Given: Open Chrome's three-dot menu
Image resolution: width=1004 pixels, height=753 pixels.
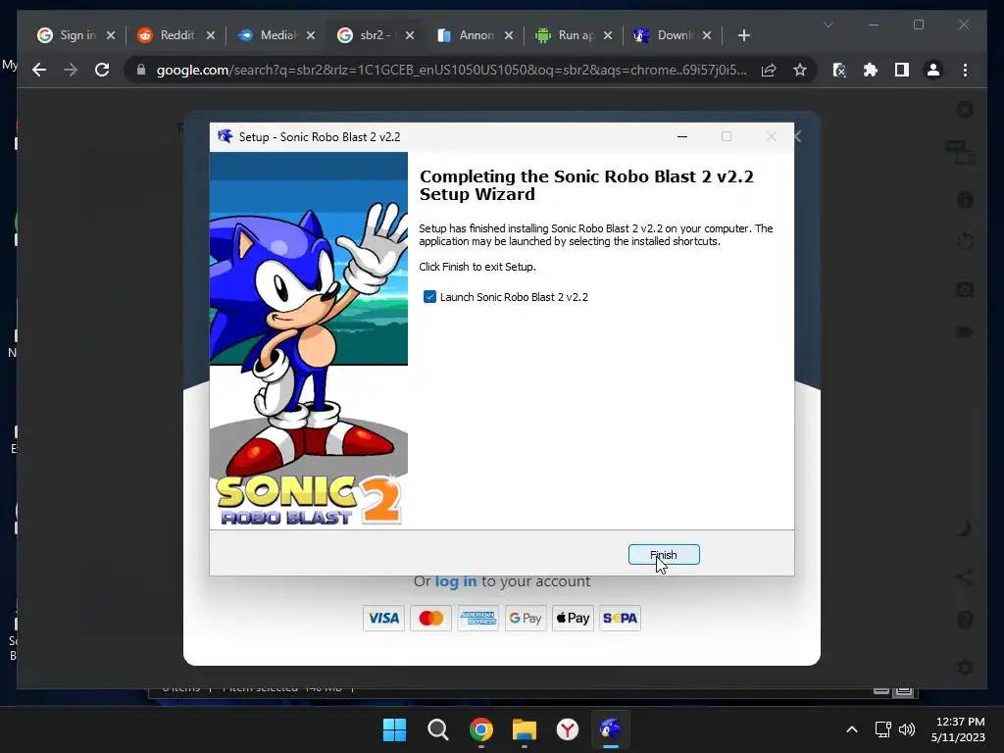Looking at the screenshot, I should (965, 70).
